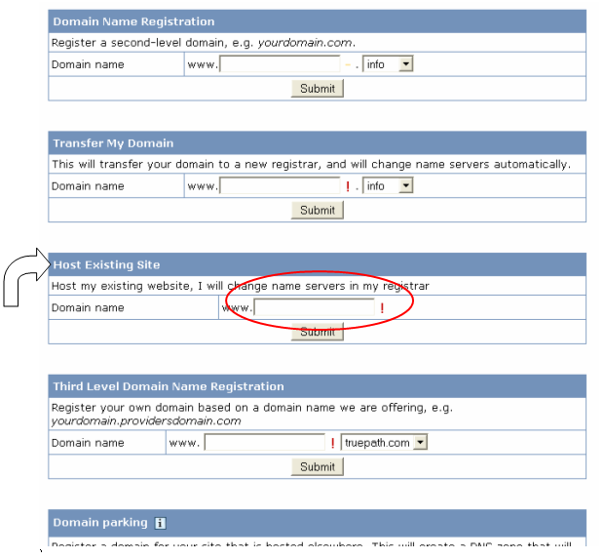The height and width of the screenshot is (560, 605).
Task: Click the red exclamation mark in Transfer My Domain
Action: 348,186
